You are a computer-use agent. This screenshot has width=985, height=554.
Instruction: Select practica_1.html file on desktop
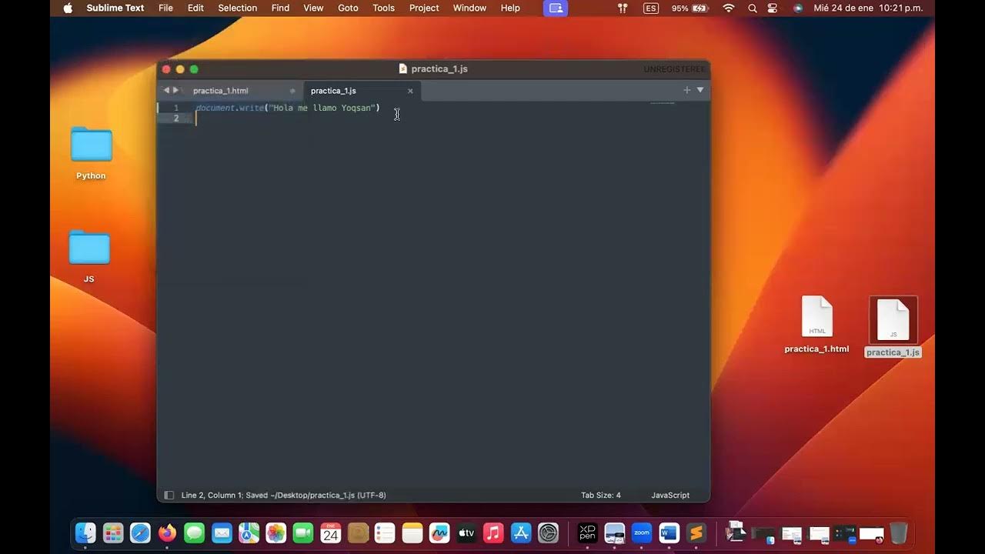click(x=816, y=325)
